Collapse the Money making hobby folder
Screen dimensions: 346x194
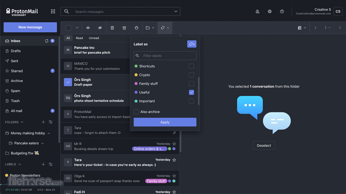point(49,133)
